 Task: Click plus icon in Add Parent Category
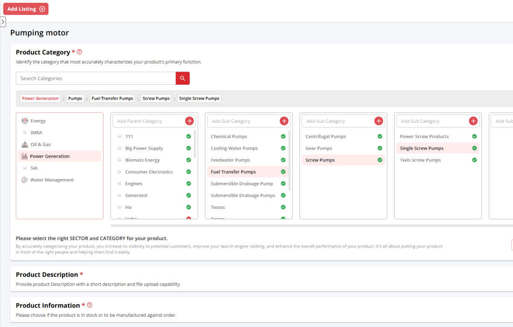coord(189,121)
